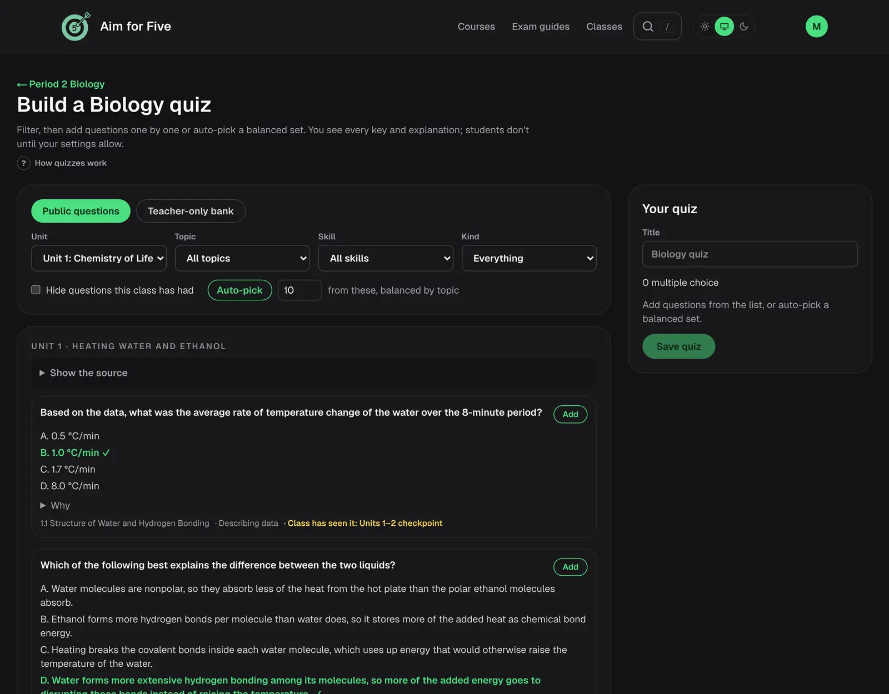Click the Aim for Five target logo
889x694 pixels.
coord(76,27)
